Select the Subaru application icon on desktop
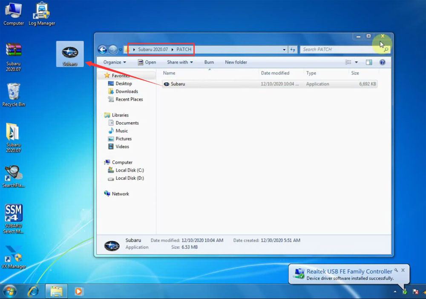 coord(70,54)
